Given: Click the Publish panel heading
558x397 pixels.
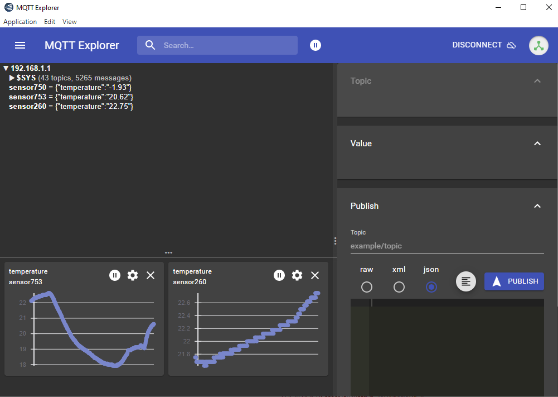Looking at the screenshot, I should point(365,206).
